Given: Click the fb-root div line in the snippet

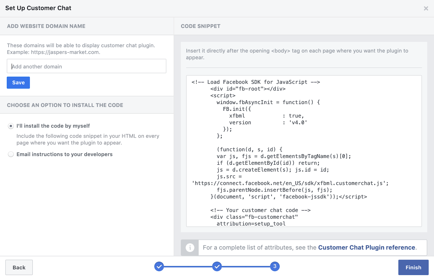Looking at the screenshot, I should tap(248, 89).
